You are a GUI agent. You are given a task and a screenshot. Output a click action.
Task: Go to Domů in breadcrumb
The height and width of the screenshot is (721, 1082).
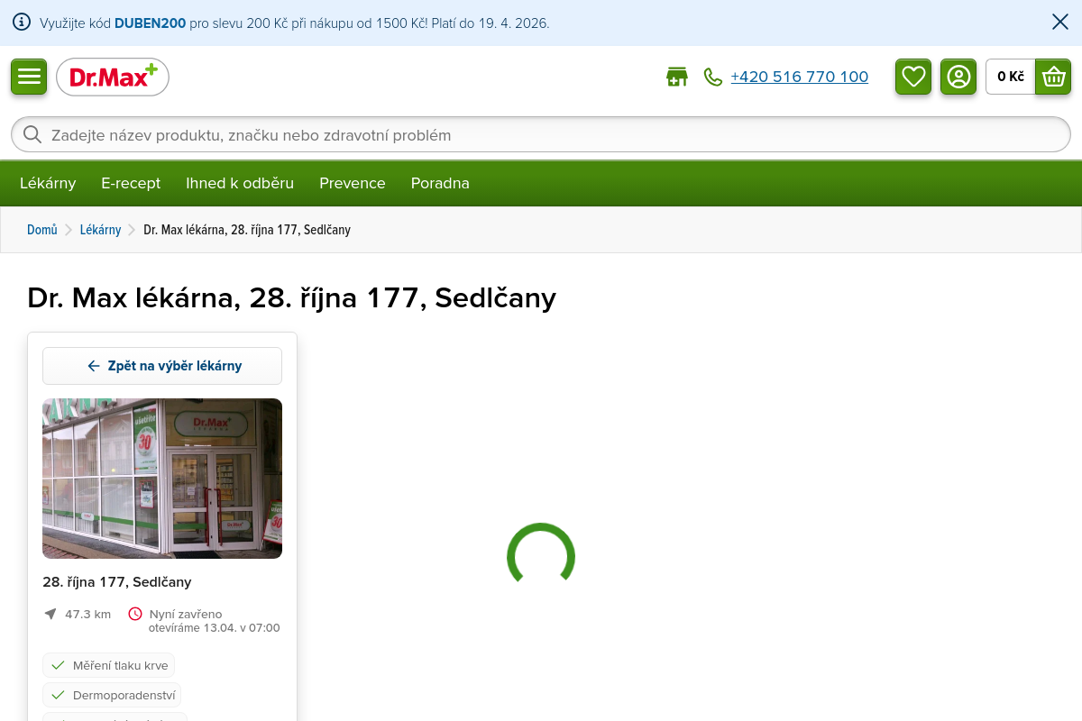pos(42,230)
